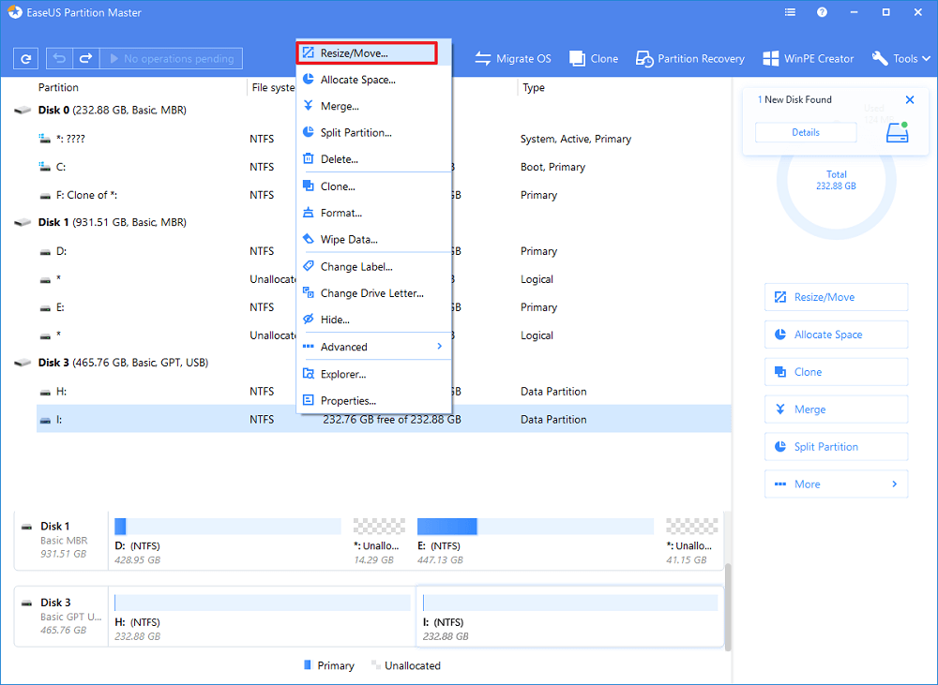Click the Details button in notification
Image resolution: width=938 pixels, height=685 pixels.
pos(806,133)
